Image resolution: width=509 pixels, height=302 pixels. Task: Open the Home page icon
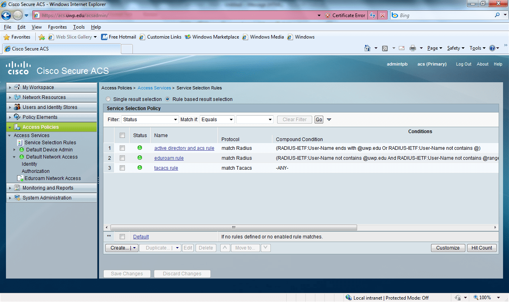tap(367, 48)
